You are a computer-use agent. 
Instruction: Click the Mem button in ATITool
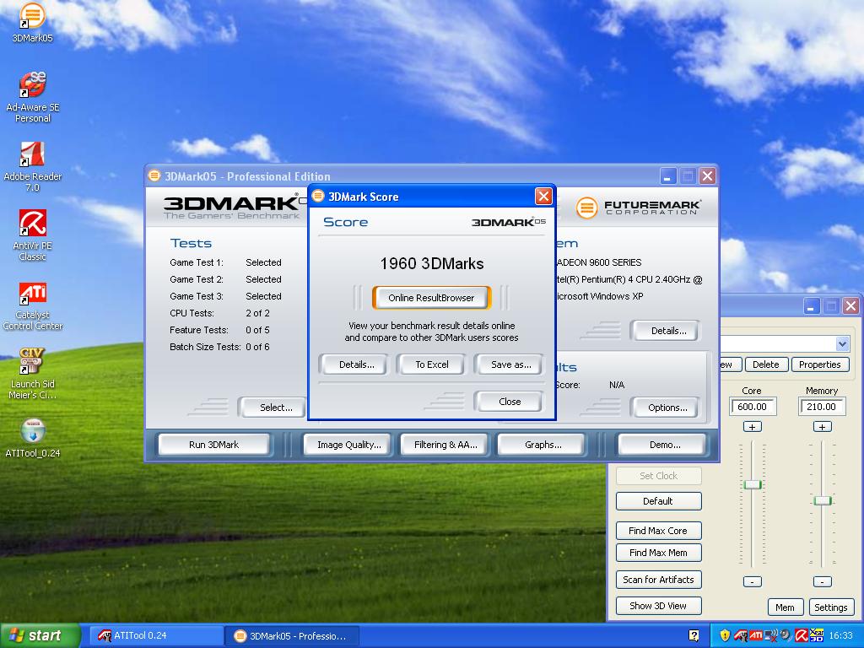coord(785,607)
